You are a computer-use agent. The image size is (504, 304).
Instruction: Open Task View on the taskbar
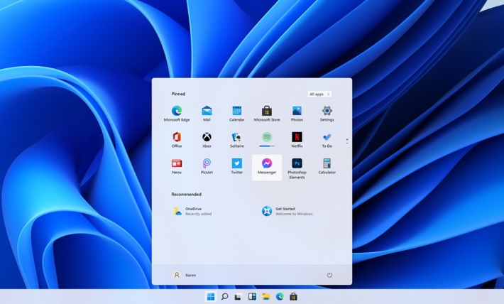[x=239, y=297]
